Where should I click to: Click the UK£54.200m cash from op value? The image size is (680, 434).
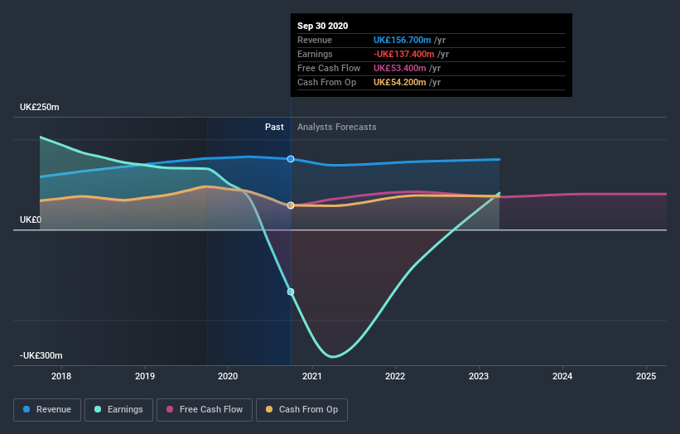399,82
